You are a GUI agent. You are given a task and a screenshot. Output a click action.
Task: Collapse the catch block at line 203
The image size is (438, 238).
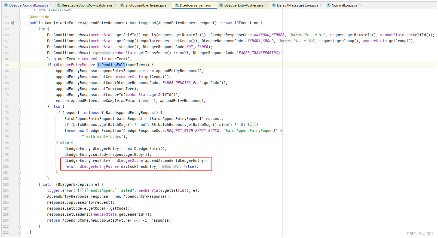19,184
